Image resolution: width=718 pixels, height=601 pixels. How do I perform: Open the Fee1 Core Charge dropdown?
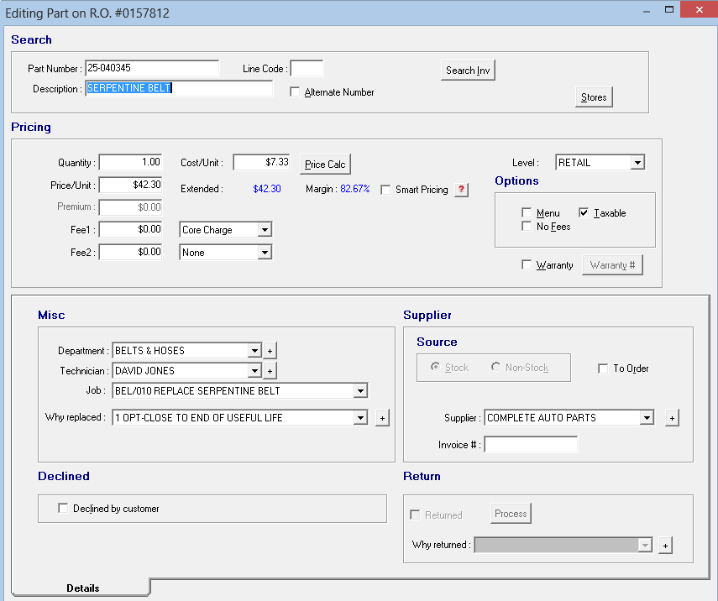[x=265, y=229]
